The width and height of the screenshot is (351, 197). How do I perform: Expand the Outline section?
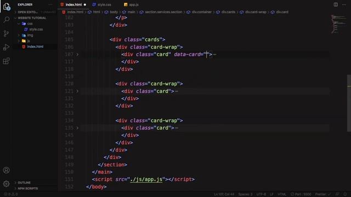click(x=24, y=183)
